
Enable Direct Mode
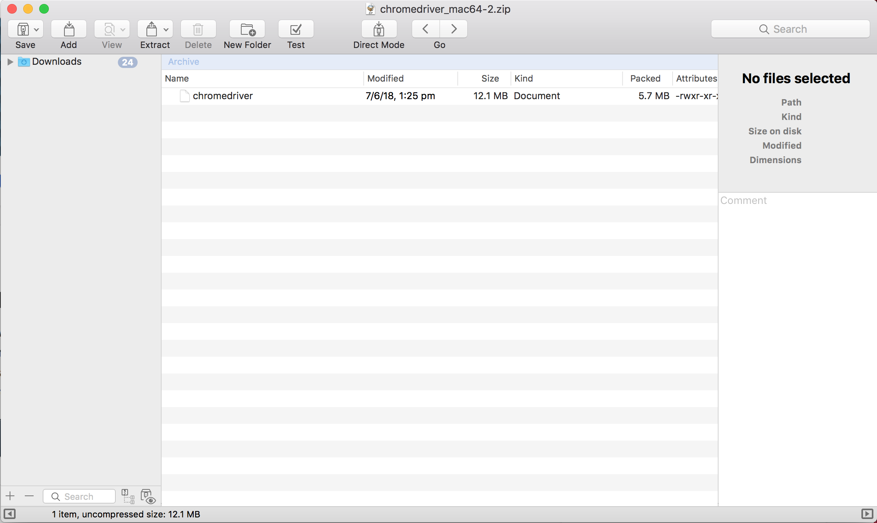coord(378,29)
